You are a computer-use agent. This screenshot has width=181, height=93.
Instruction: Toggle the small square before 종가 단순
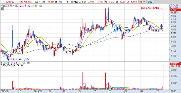coord(13,6)
